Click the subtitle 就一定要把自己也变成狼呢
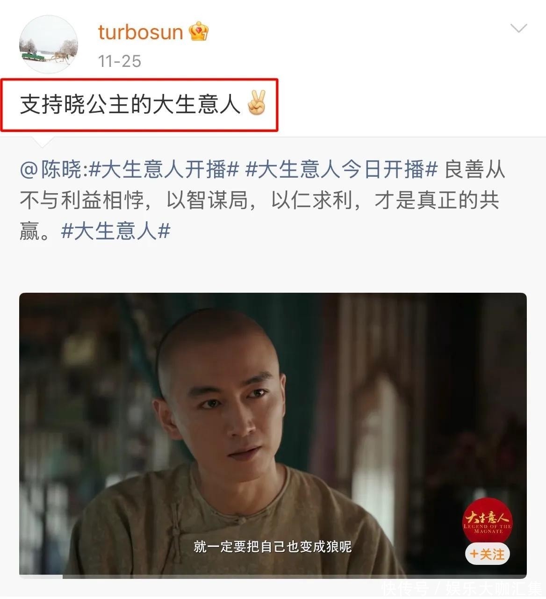The width and height of the screenshot is (546, 599). point(273,546)
